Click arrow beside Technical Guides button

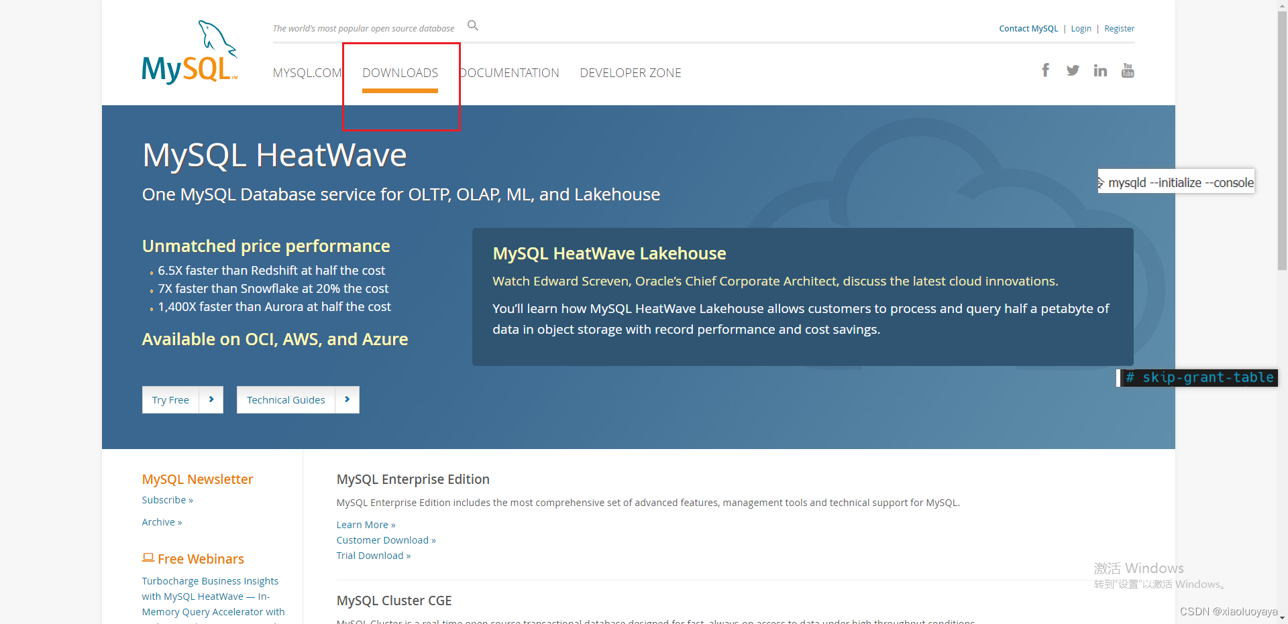pos(347,399)
